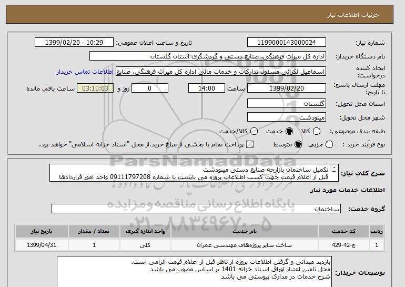Click the ردیف column header

tap(377, 231)
